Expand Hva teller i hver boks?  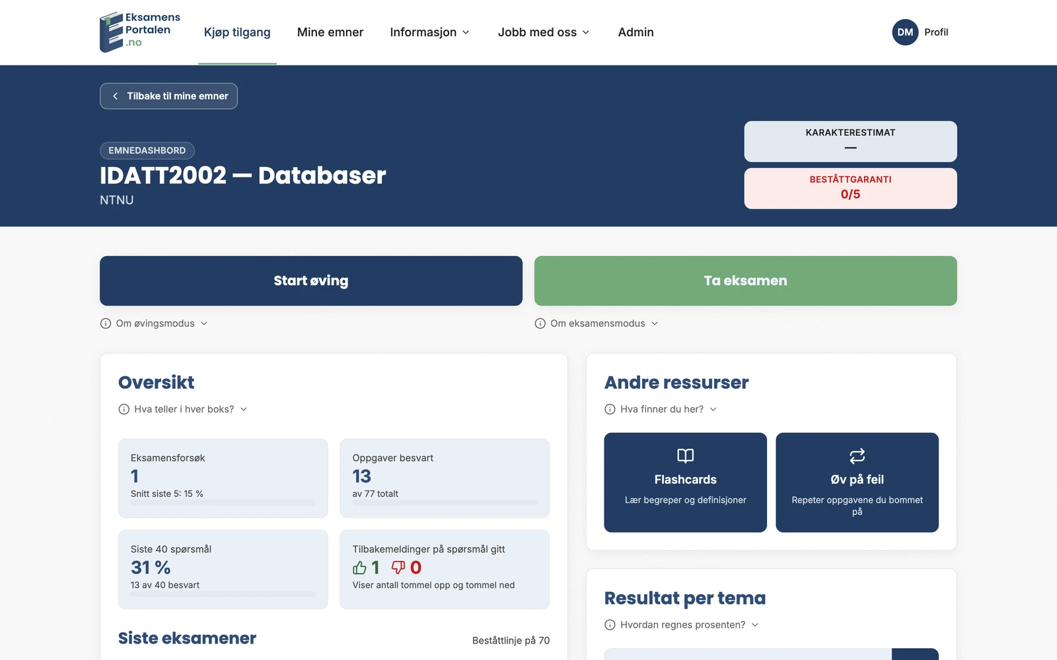click(x=183, y=409)
